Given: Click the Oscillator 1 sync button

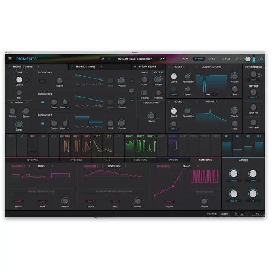Looking at the screenshot, I should tap(42, 81).
